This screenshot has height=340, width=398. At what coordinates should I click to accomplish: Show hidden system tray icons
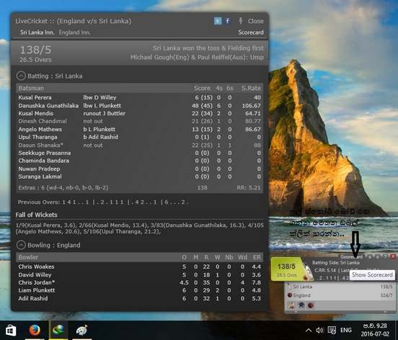309,330
